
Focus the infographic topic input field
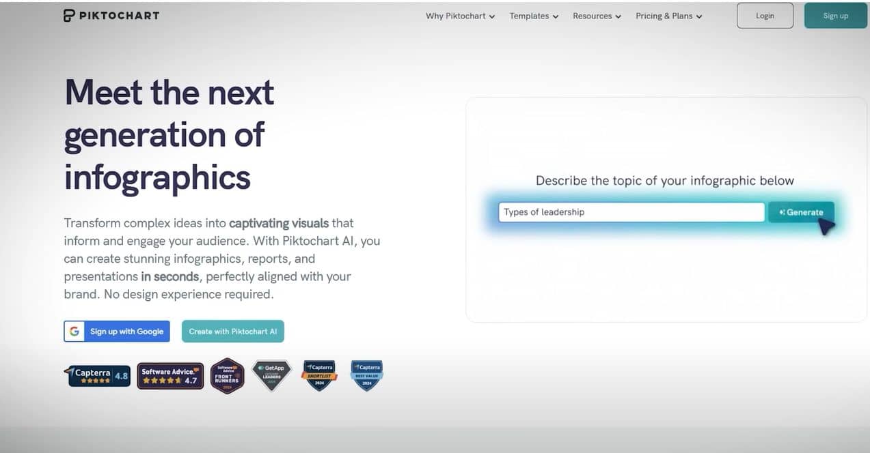pos(631,212)
